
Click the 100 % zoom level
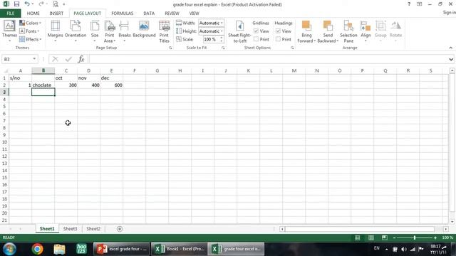click(447, 238)
